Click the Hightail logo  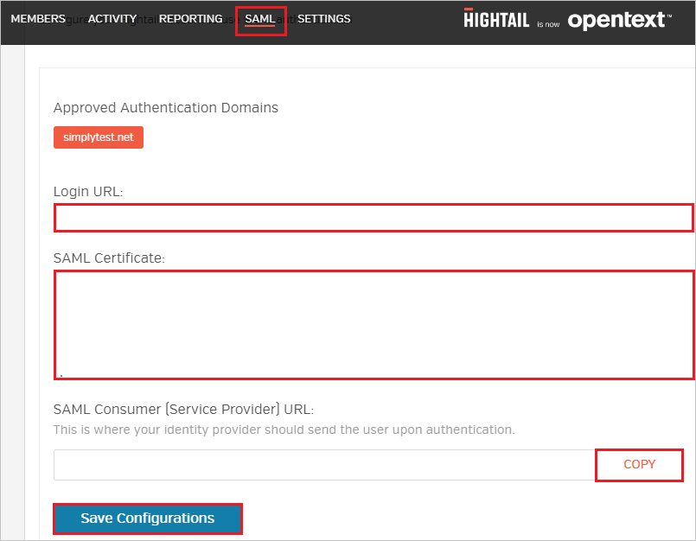(x=495, y=19)
